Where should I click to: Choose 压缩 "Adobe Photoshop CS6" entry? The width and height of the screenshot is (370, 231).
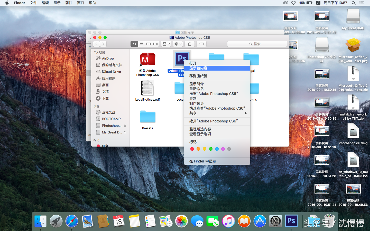point(217,94)
